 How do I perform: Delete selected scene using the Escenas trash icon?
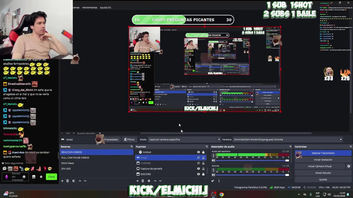pos(68,181)
